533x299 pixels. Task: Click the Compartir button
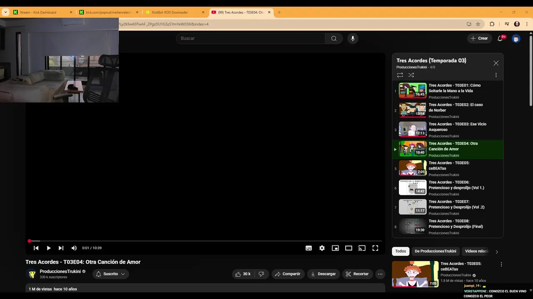point(288,274)
